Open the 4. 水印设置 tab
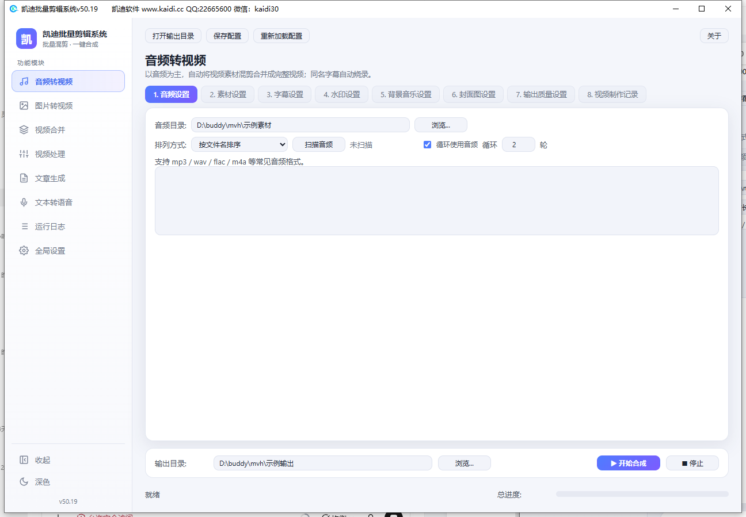 click(x=341, y=94)
